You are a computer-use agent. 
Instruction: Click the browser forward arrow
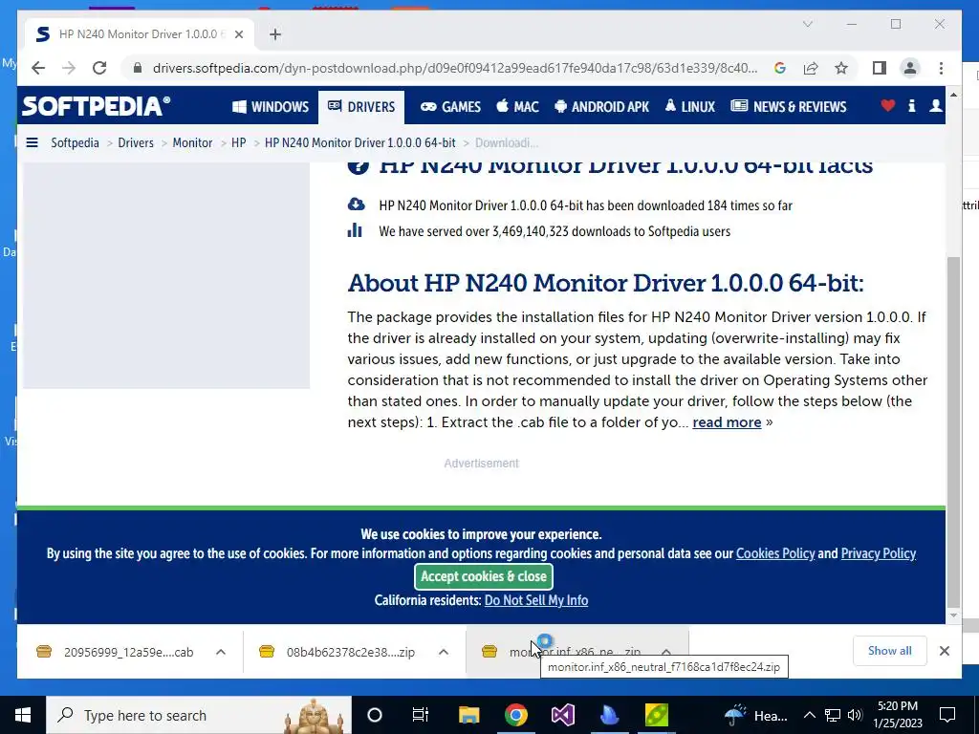(x=69, y=68)
